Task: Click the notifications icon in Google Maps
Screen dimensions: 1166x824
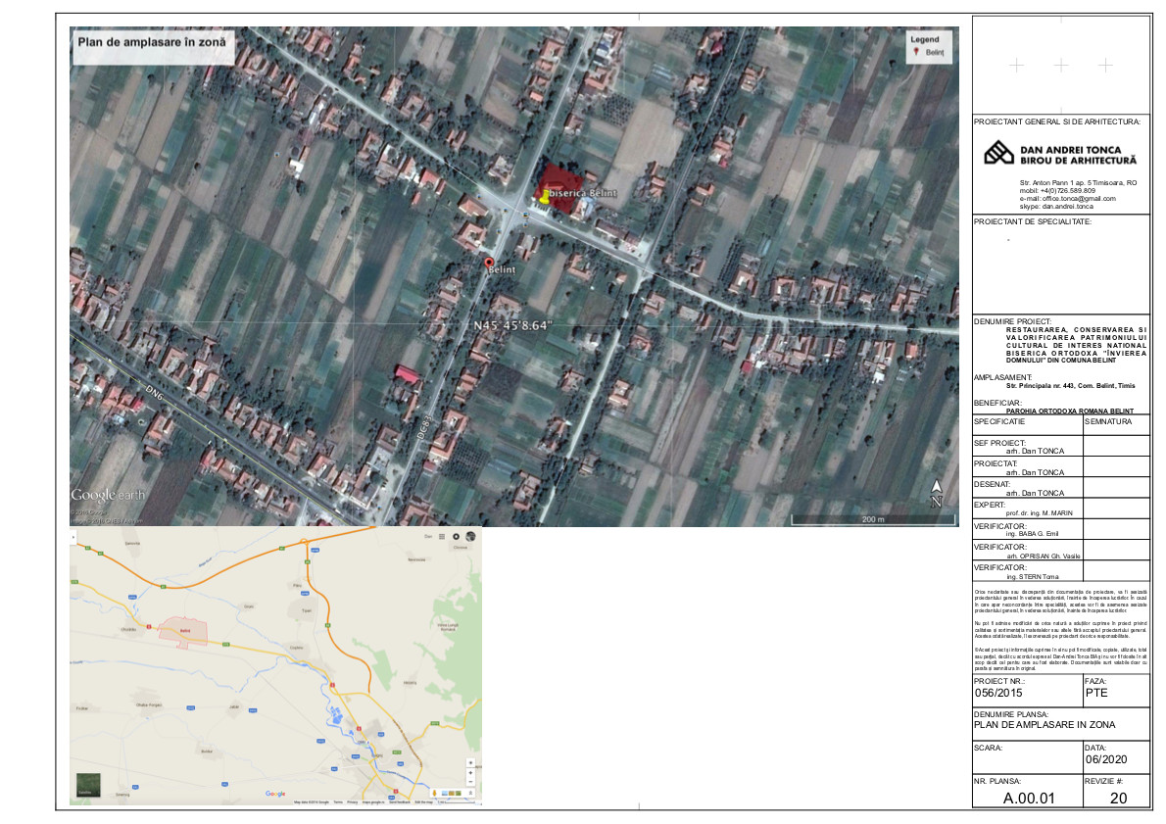Action: (456, 536)
